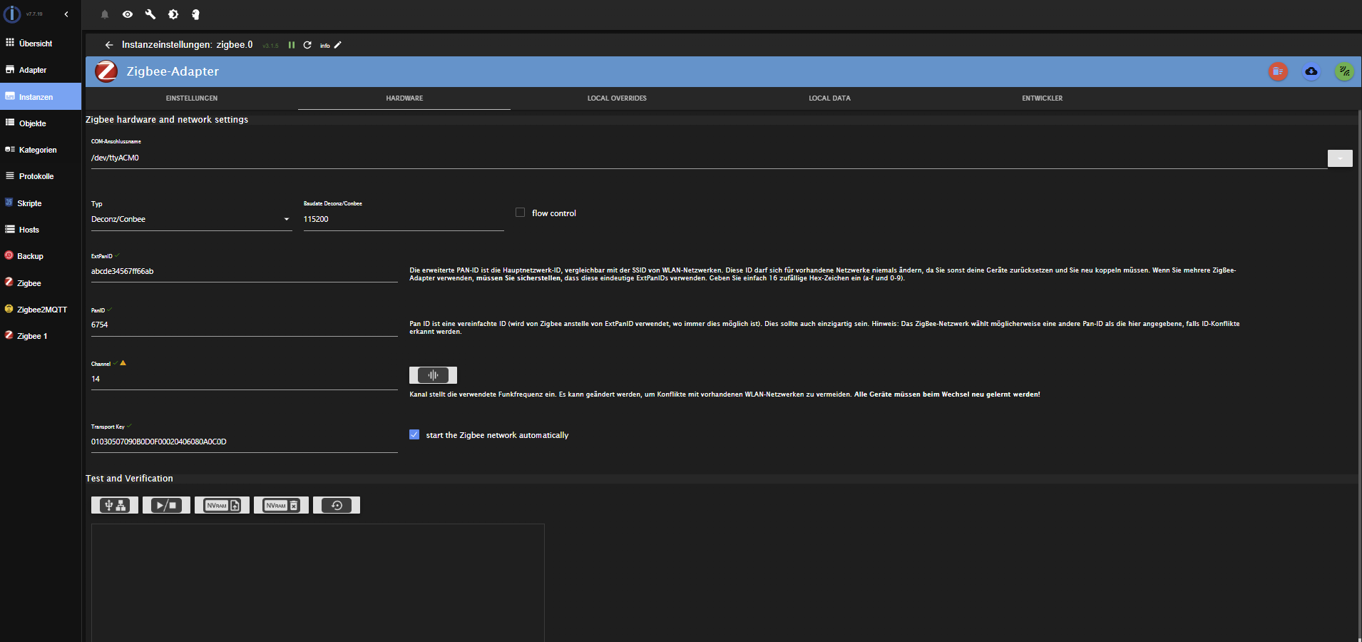
Task: Toggle the theme brightness icon
Action: tap(173, 14)
